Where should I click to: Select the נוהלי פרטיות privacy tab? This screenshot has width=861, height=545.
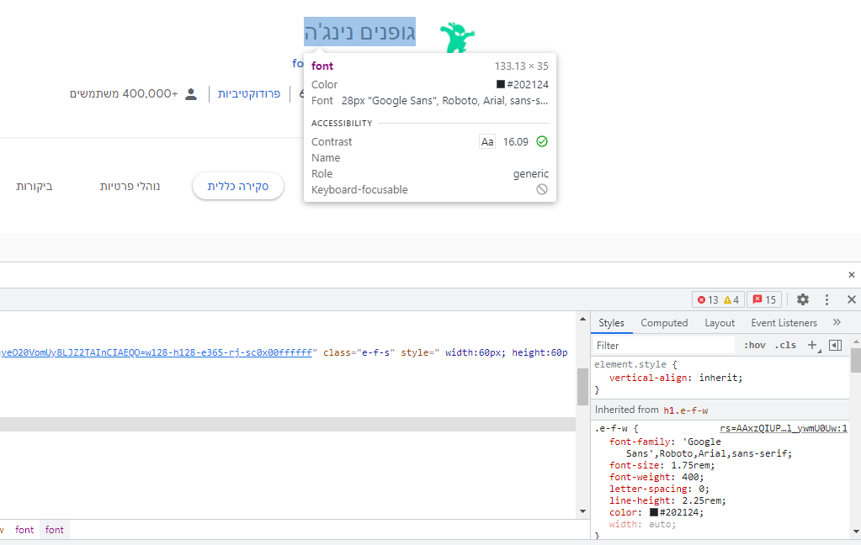130,186
